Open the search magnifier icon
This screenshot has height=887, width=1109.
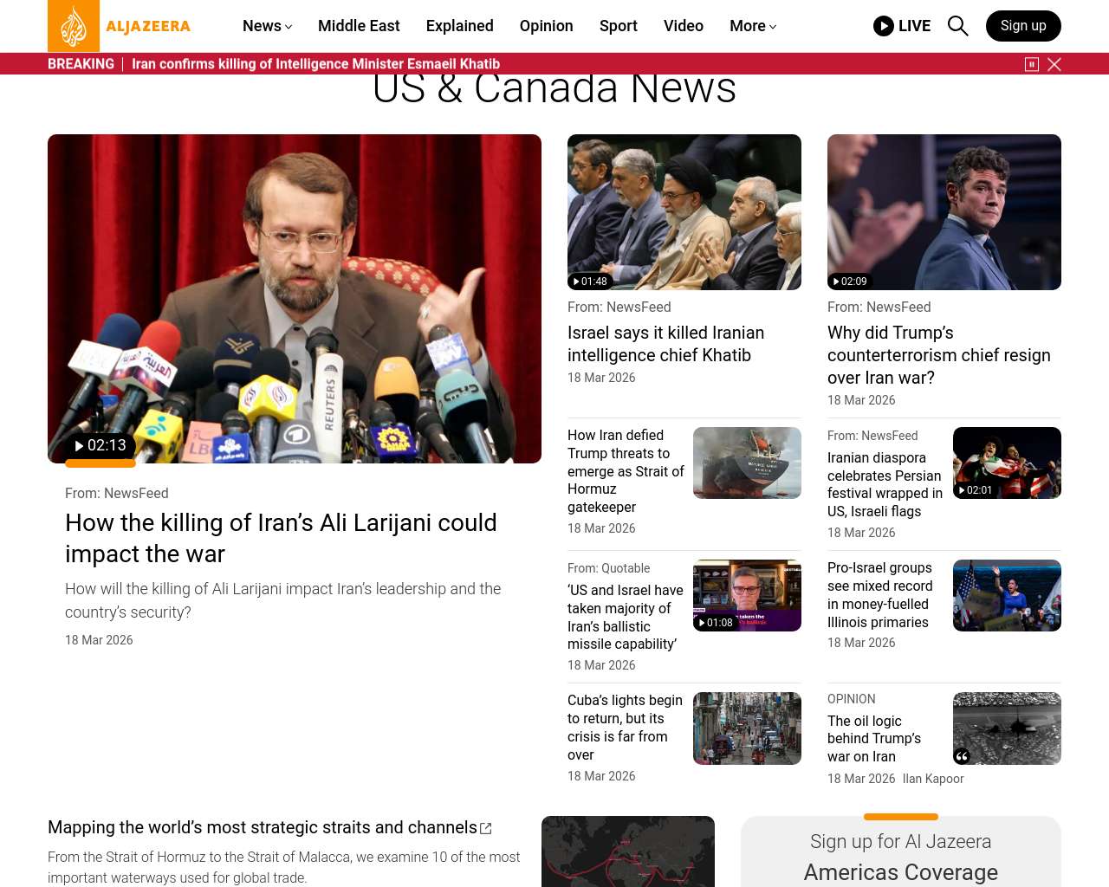pyautogui.click(x=957, y=26)
